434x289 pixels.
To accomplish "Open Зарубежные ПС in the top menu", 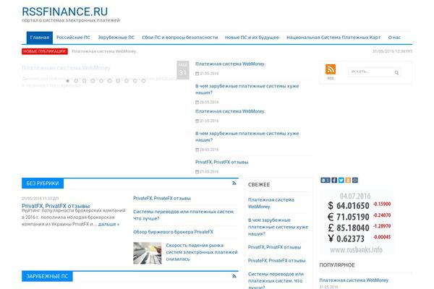I will pos(116,38).
